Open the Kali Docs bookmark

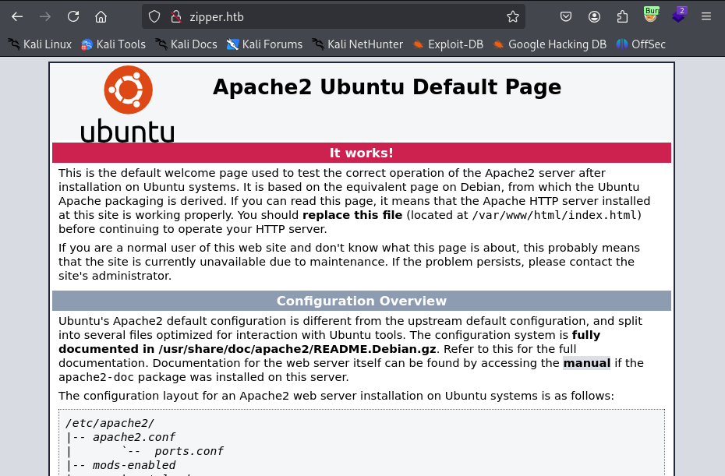186,44
